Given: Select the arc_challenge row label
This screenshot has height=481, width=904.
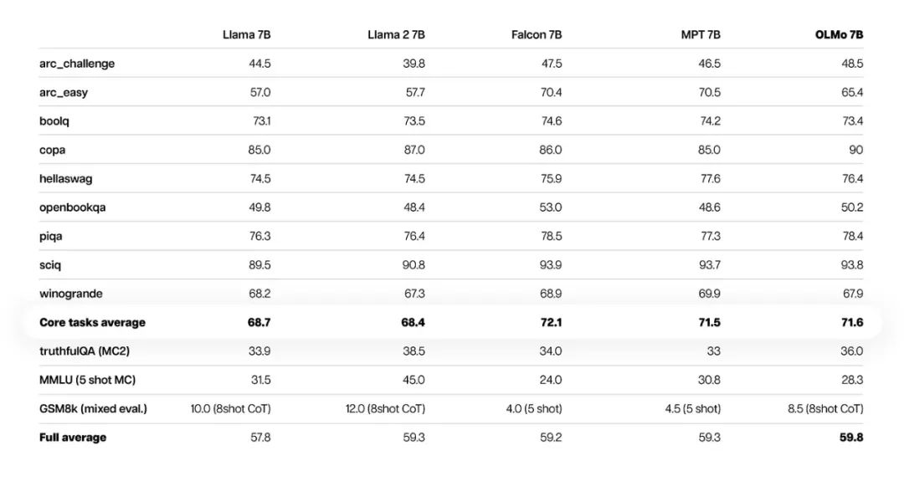Looking at the screenshot, I should (x=77, y=64).
